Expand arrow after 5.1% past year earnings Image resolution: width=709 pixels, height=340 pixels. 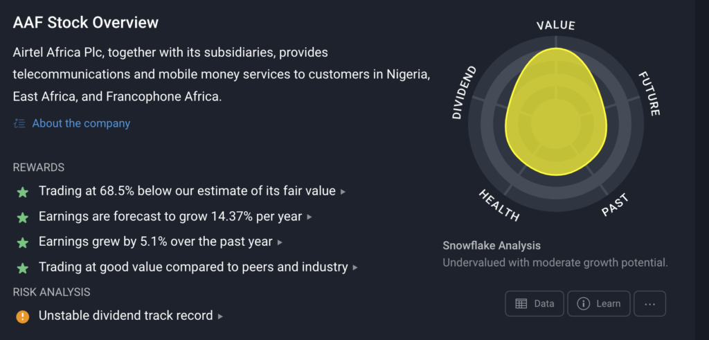pos(280,242)
